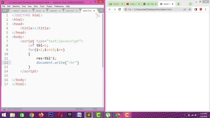The image size is (210, 118).
Task: Go back in Chrome
Action: (110, 10)
